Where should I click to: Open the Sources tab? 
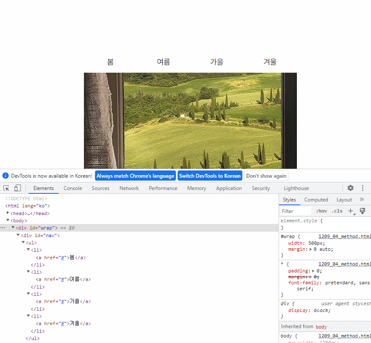(101, 188)
